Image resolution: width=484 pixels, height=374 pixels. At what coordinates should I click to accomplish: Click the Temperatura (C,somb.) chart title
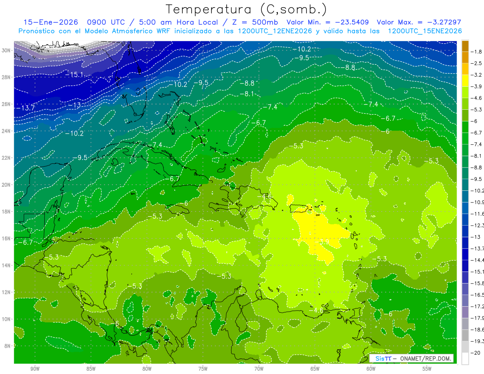246,9
